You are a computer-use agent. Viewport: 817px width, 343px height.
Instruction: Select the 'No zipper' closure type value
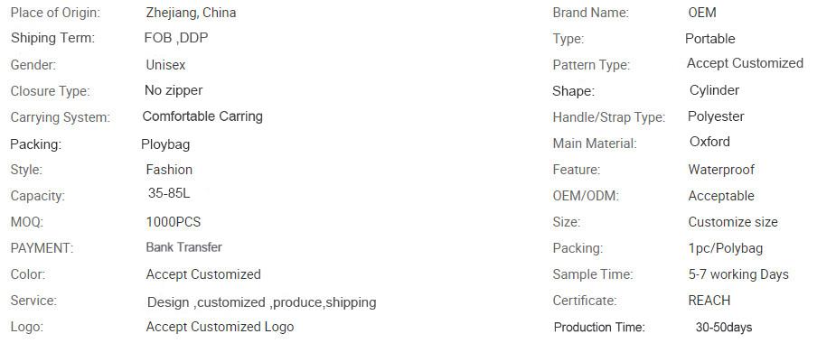coord(174,90)
